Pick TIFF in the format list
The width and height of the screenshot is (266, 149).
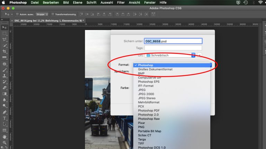click(x=141, y=143)
